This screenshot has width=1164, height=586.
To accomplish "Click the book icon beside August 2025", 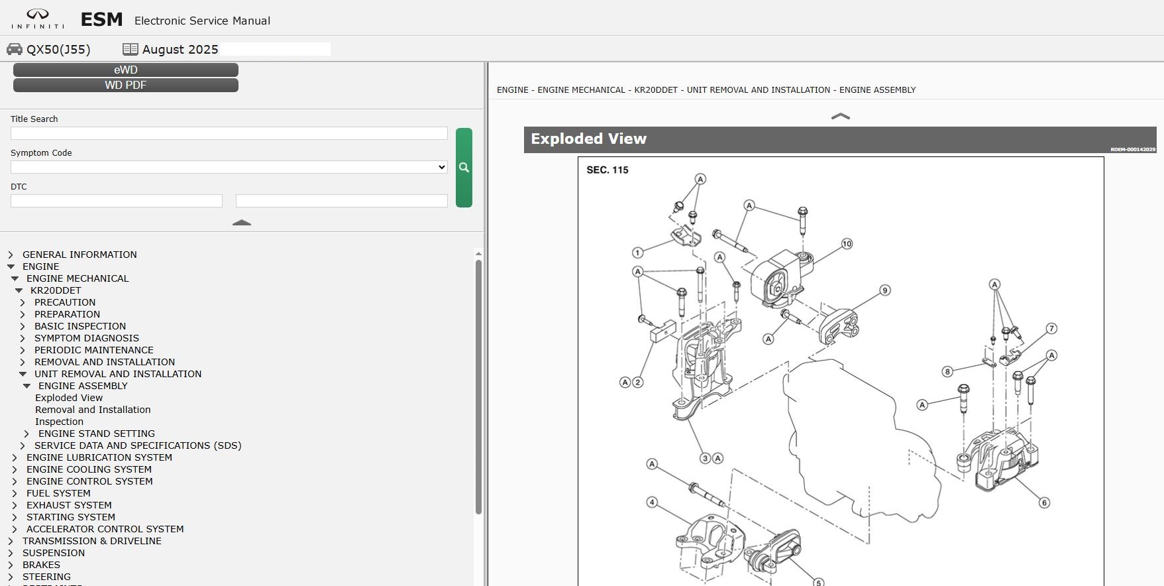I will (x=130, y=49).
